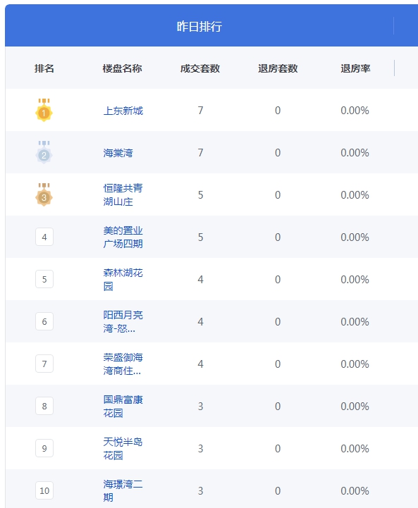Open the 天悦半岛花园 property link
Screen dimensions: 418x508
coord(123,448)
